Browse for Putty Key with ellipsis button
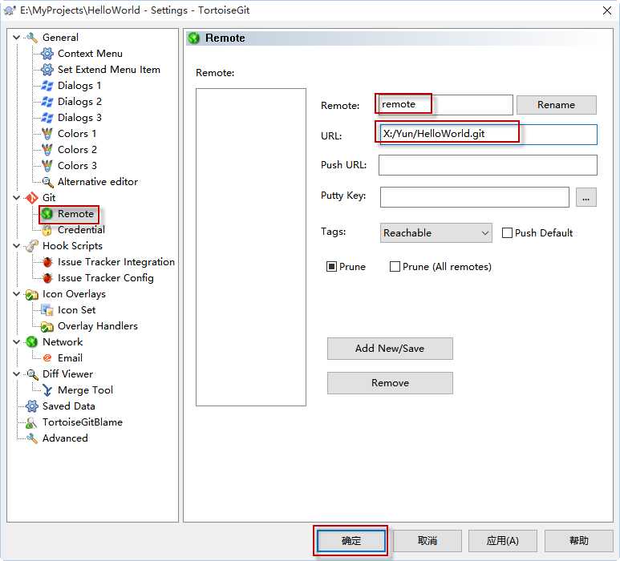 click(x=586, y=197)
